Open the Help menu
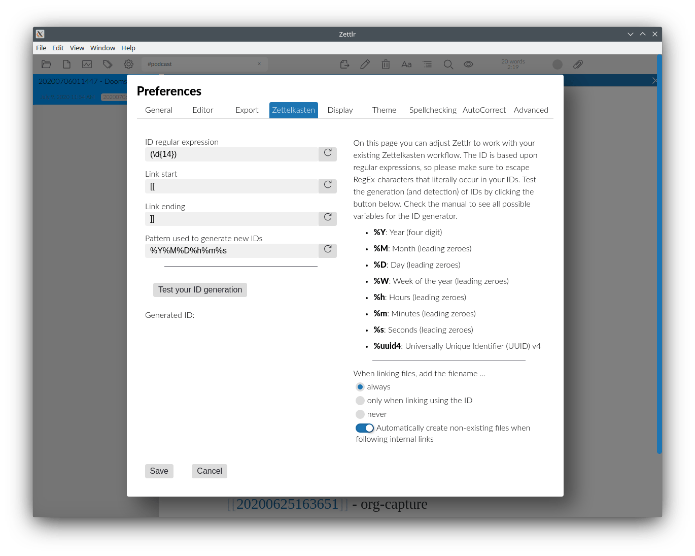 [128, 48]
